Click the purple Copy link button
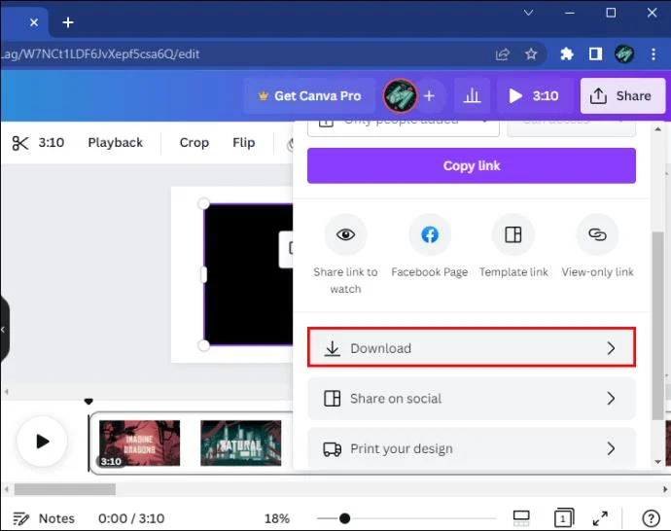671x531 pixels. 472,165
